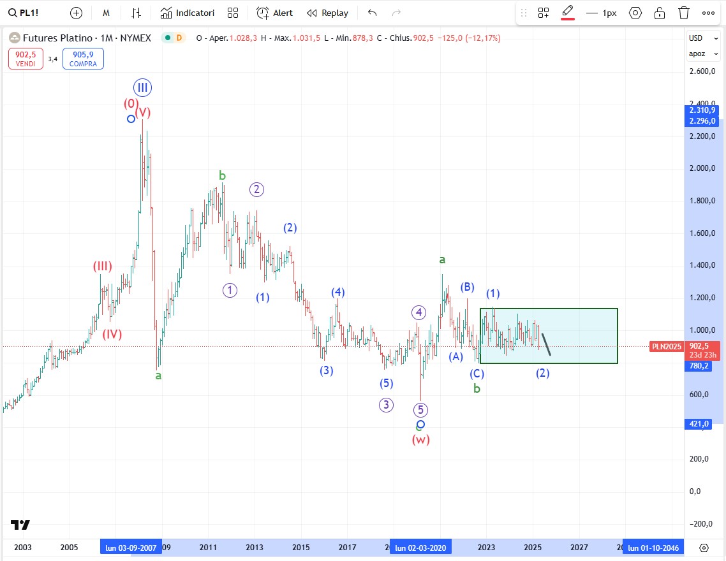726x561 pixels.
Task: Click the 2.310,9 price axis label
Action: point(702,110)
